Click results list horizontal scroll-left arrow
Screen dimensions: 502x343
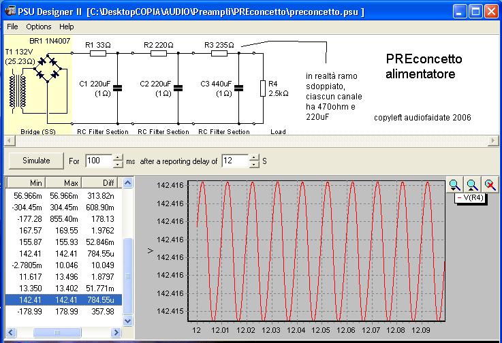[x=11, y=332]
